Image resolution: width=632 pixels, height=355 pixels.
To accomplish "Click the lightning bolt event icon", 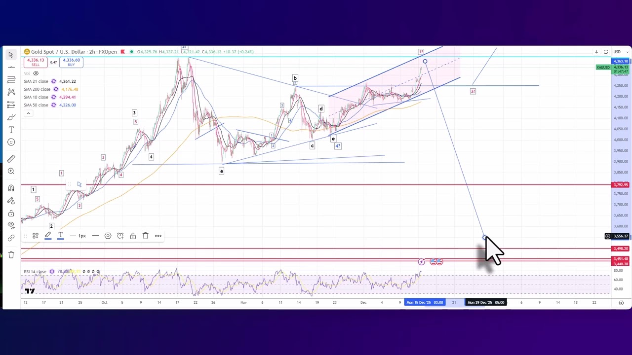I will pos(422,262).
